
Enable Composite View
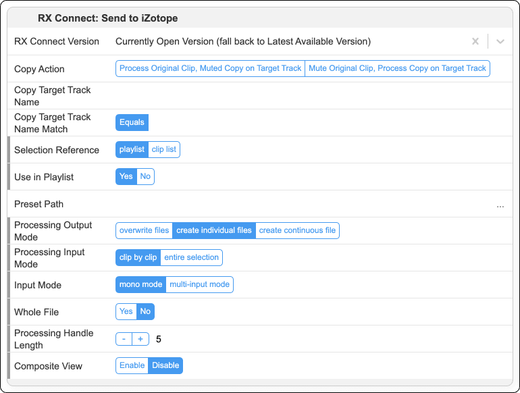132,365
